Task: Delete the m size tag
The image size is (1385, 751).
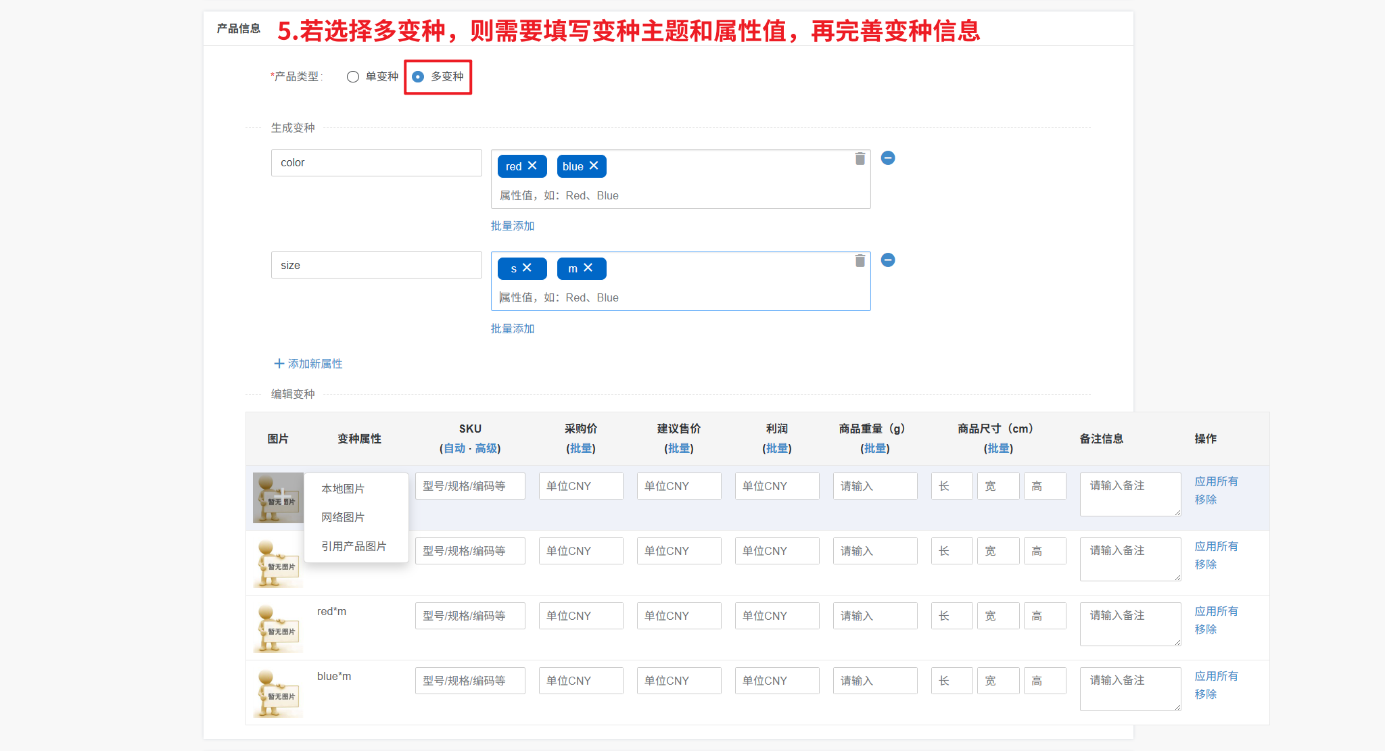Action: pos(588,268)
